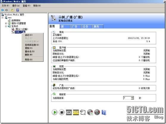Image resolution: width=166 pixels, height=124 pixels.
Task: Click the refresh rate input field
Action: point(127,98)
